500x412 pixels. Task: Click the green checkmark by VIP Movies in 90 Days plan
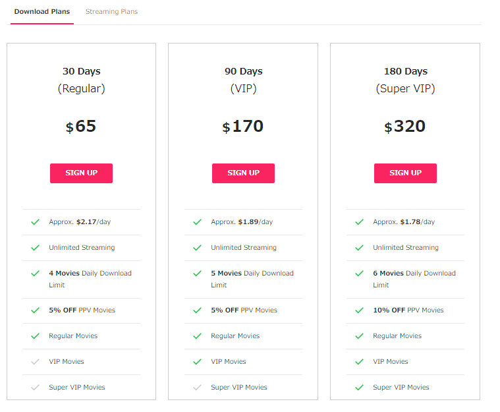pos(197,362)
